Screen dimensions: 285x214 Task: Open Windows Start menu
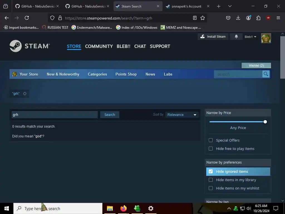click(7, 208)
